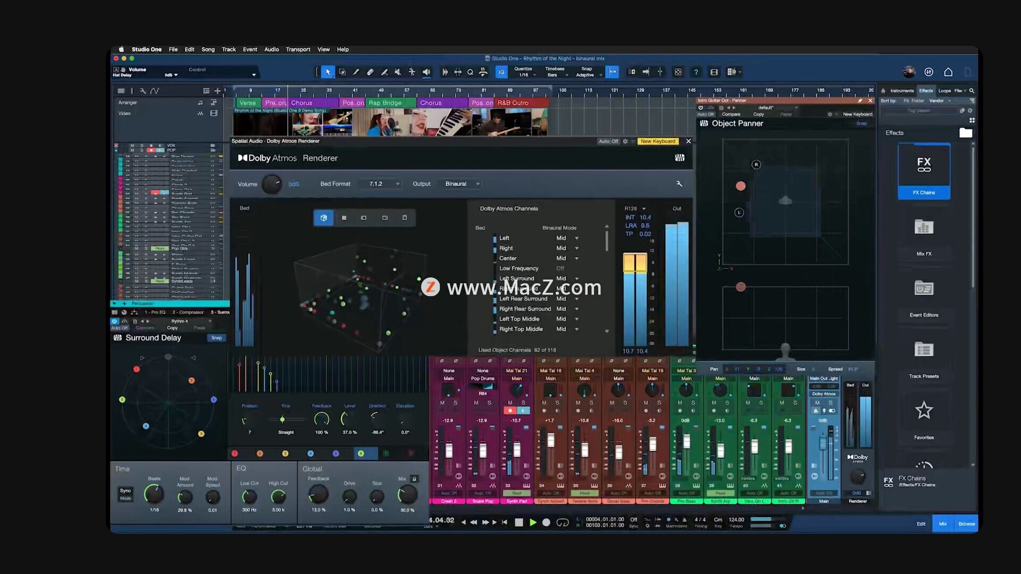Open Output Binaural dropdown
The width and height of the screenshot is (1021, 574).
[461, 184]
